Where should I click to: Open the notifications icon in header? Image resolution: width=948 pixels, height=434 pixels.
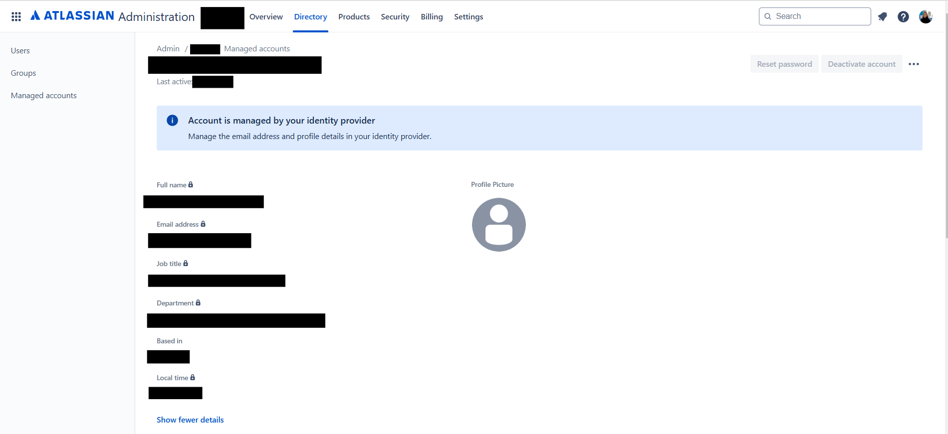(882, 16)
